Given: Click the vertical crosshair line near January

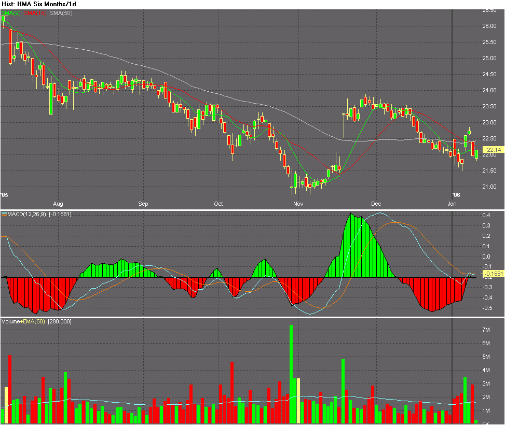Looking at the screenshot, I should point(452,104).
